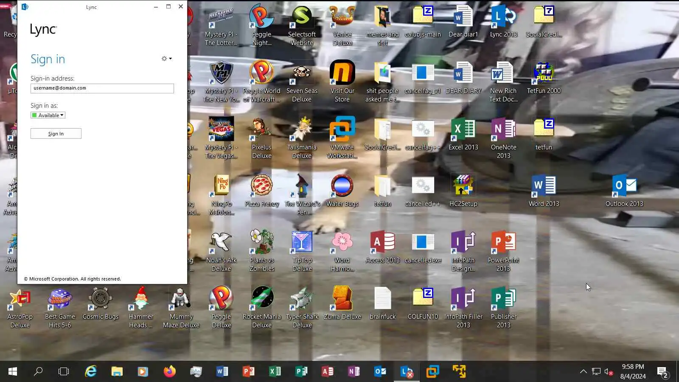This screenshot has width=679, height=382.
Task: Open the Pixelus Deluxe shortcut
Action: click(262, 138)
